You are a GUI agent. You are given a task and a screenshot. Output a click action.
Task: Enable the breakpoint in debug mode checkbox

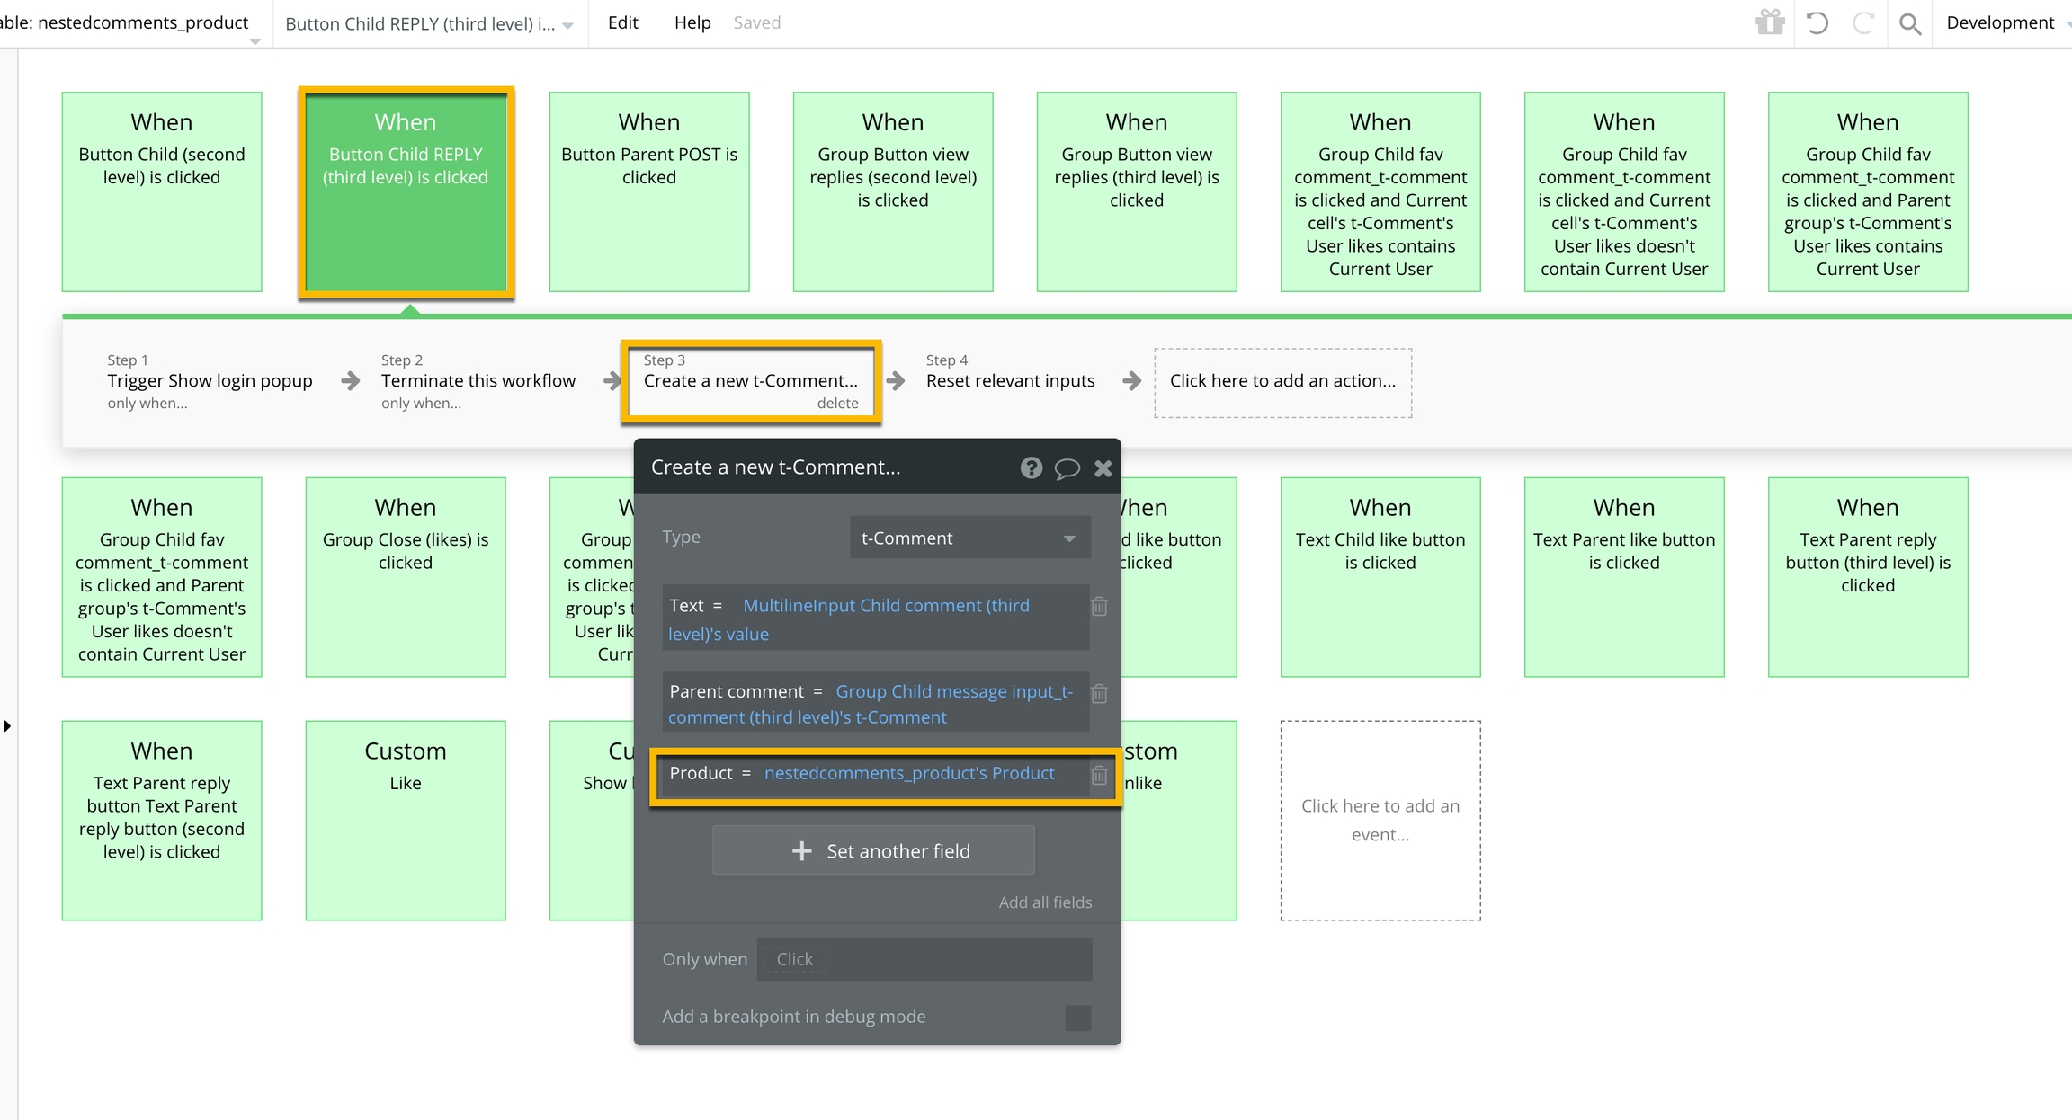(1077, 1018)
